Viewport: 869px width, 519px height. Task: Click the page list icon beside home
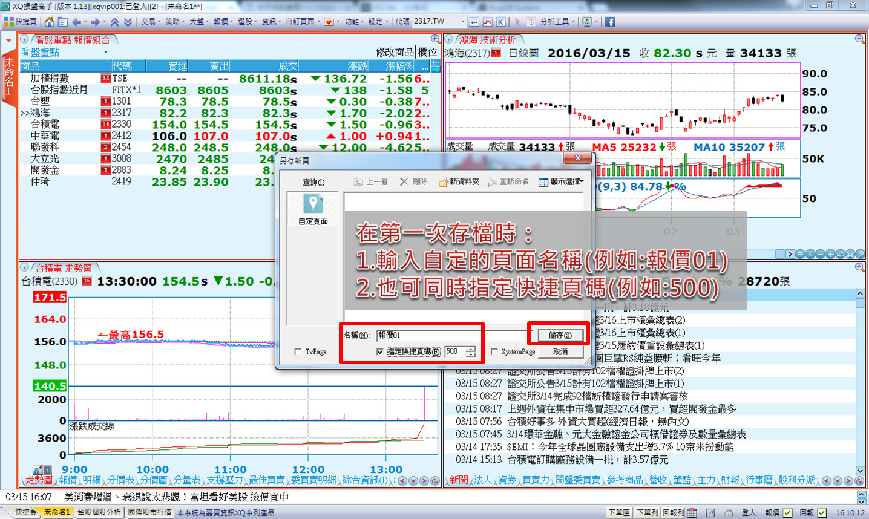[x=62, y=22]
